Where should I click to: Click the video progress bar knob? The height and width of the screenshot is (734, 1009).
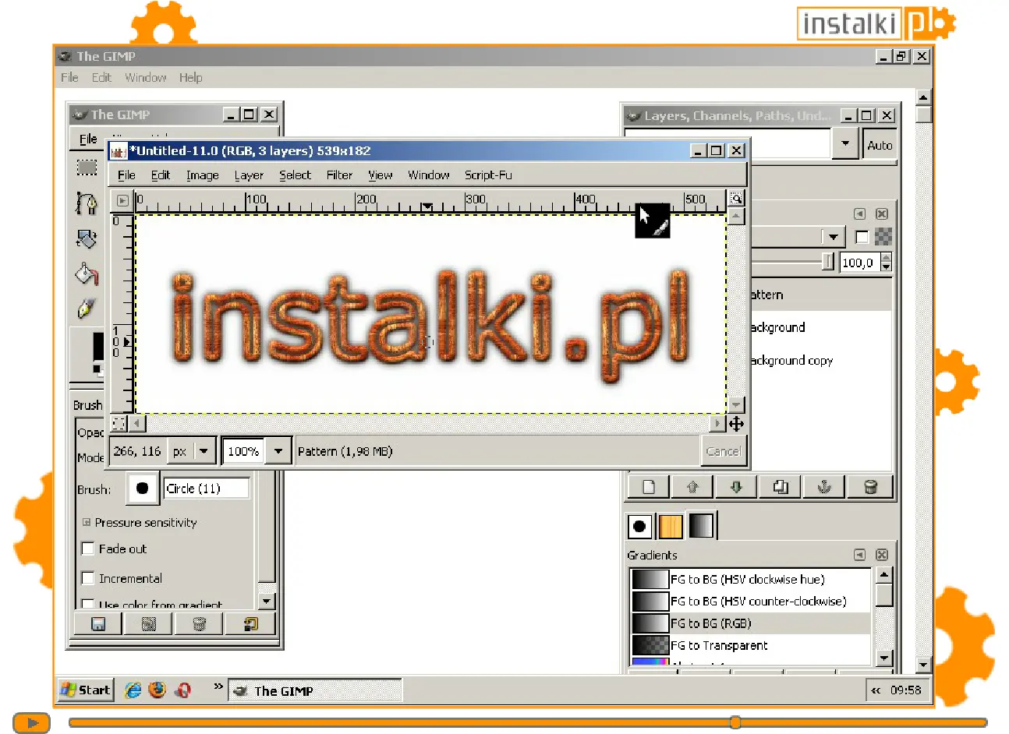(x=735, y=722)
